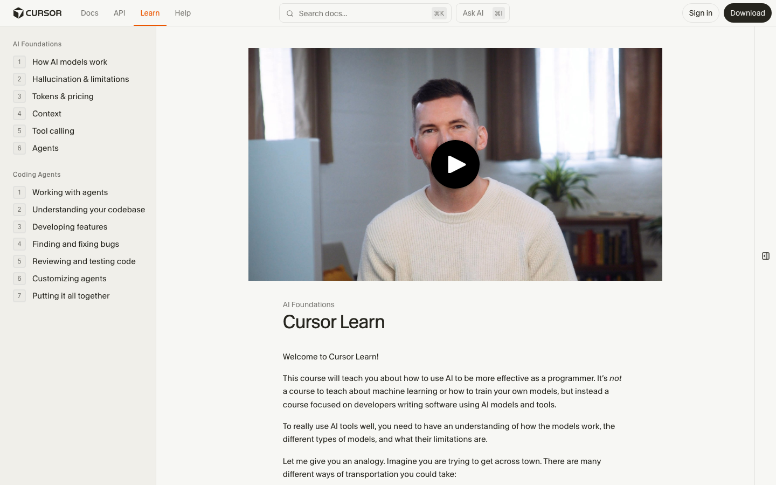776x485 pixels.
Task: Open the API tab
Action: click(120, 13)
